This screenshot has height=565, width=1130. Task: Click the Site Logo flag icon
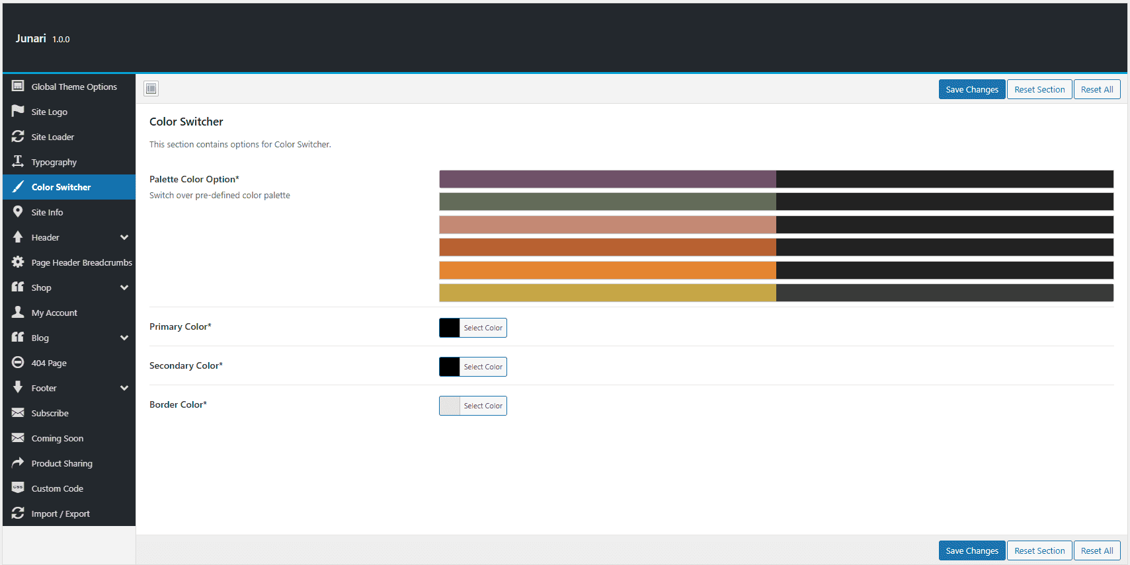18,111
